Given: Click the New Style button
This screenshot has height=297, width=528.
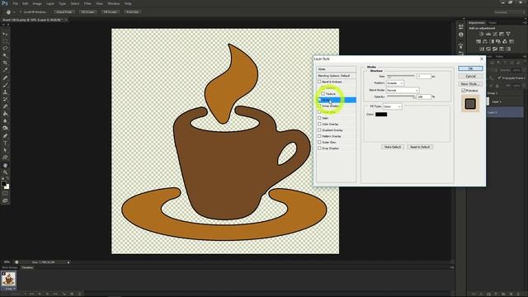Looking at the screenshot, I should (x=470, y=84).
